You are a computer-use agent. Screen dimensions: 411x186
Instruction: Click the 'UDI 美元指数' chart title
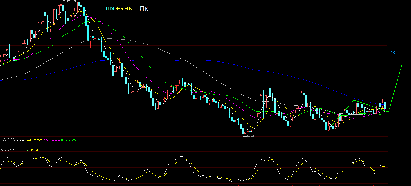[x=119, y=9]
